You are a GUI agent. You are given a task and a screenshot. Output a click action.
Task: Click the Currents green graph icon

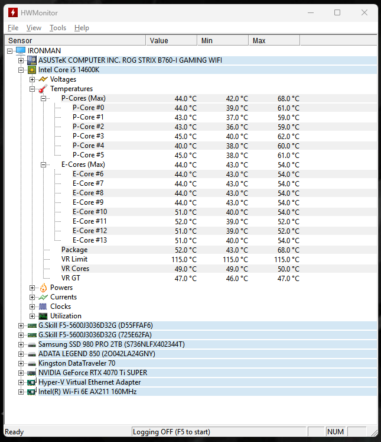tap(43, 297)
